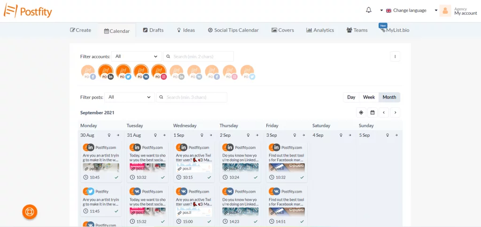Screen dimensions: 481x227
Task: Toggle the active Instagram account avatar filter
Action: click(x=159, y=72)
